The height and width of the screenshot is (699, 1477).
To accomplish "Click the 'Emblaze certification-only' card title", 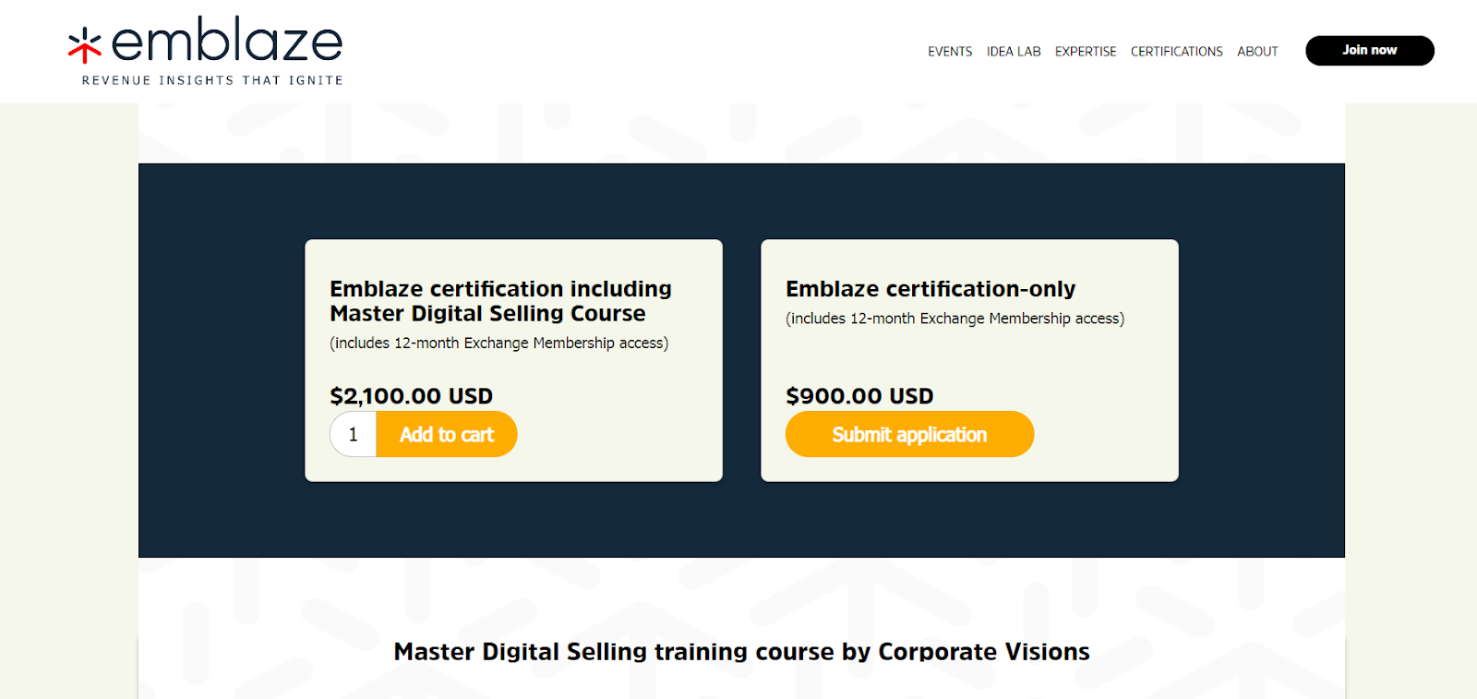I will (931, 289).
